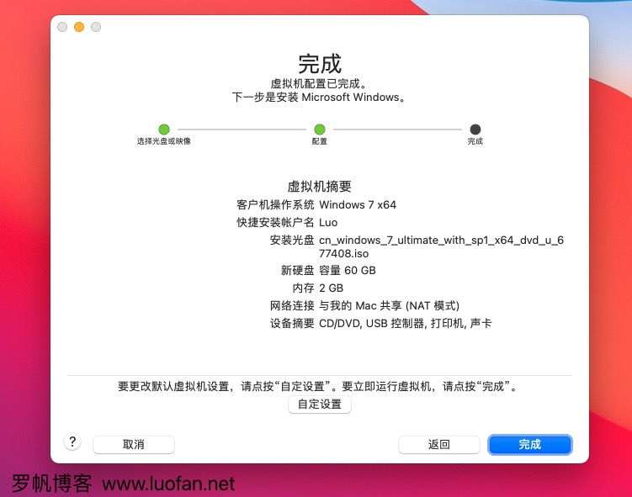632x497 pixels.
Task: Click the 选择光盘或映像 step indicator dot
Action: (x=163, y=130)
